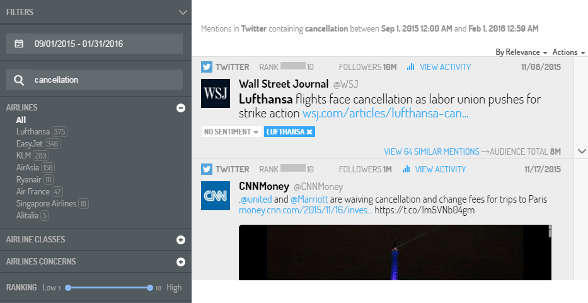Screen dimensions: 588x303
Task: Click bar chart icon on CNNMoney mention
Action: (406, 169)
